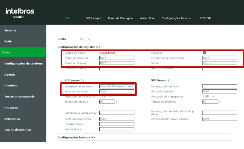This screenshot has width=244, height=149.
Task: Click the Desabilitado status text
Action: [x=107, y=53]
